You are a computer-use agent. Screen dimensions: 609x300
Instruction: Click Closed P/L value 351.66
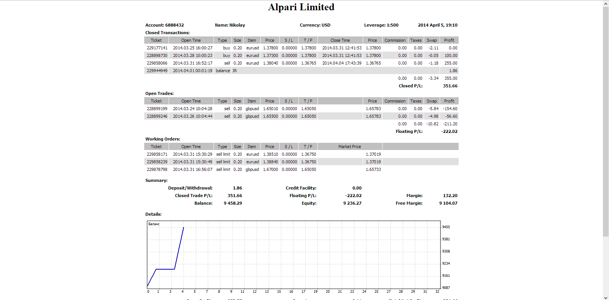[450, 86]
